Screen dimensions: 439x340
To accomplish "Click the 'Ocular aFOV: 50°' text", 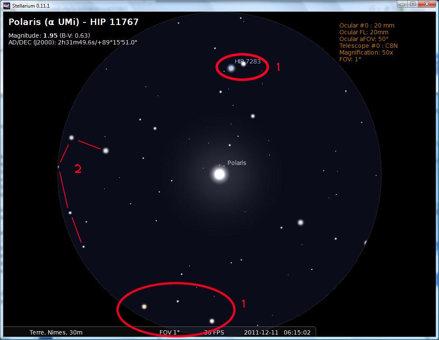I will coord(364,39).
